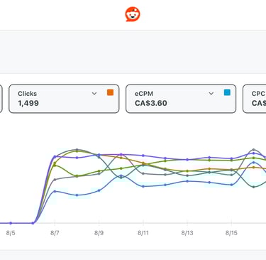This screenshot has height=260, width=266.
Task: Click the baseline data point at 8/5
Action: pos(11,223)
